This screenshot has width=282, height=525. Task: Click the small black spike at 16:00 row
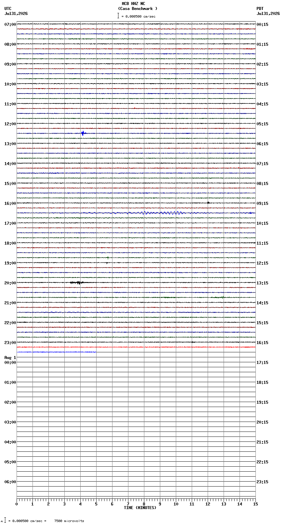[x=208, y=203]
